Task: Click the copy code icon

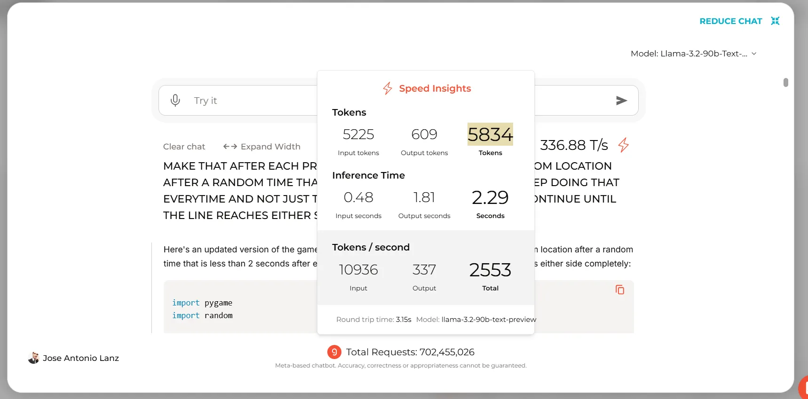Action: coord(620,289)
